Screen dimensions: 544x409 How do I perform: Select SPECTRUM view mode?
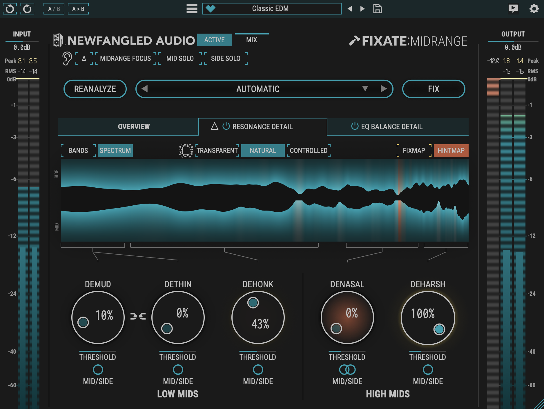pos(115,151)
